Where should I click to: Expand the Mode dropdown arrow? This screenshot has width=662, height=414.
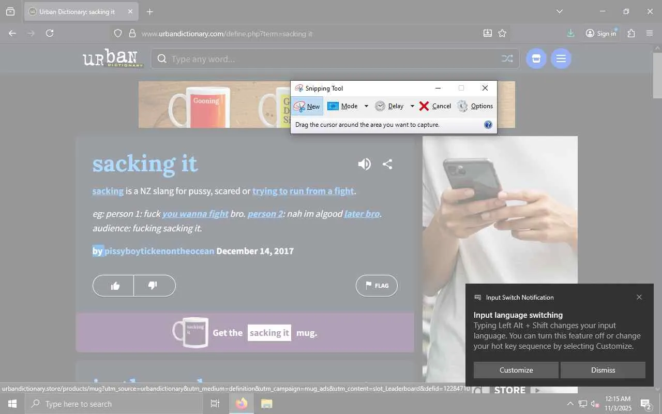pos(366,106)
